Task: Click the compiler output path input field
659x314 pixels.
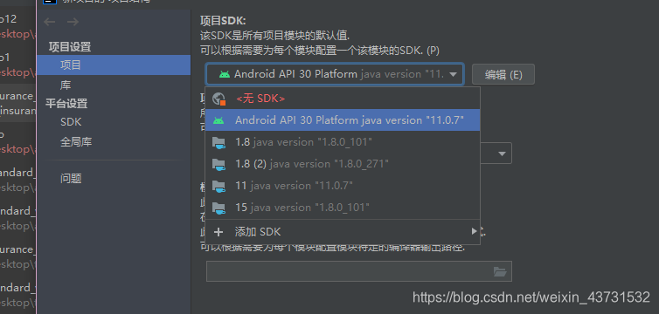Action: pyautogui.click(x=359, y=271)
